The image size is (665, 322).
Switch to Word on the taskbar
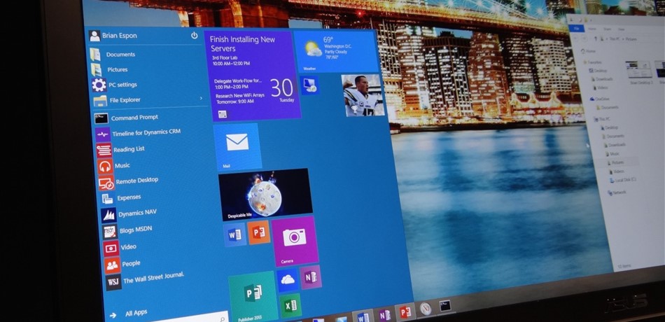363,316
